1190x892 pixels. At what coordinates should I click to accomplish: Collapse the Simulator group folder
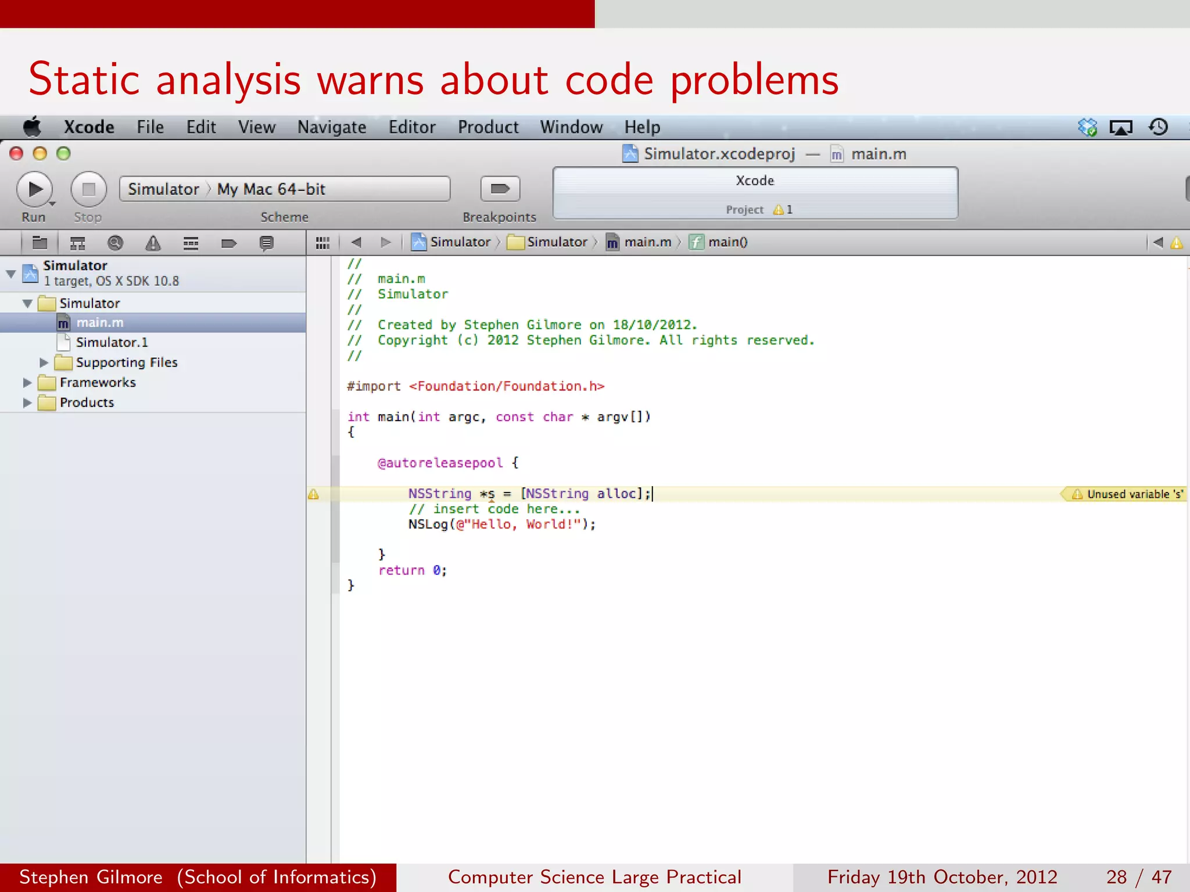coord(27,303)
